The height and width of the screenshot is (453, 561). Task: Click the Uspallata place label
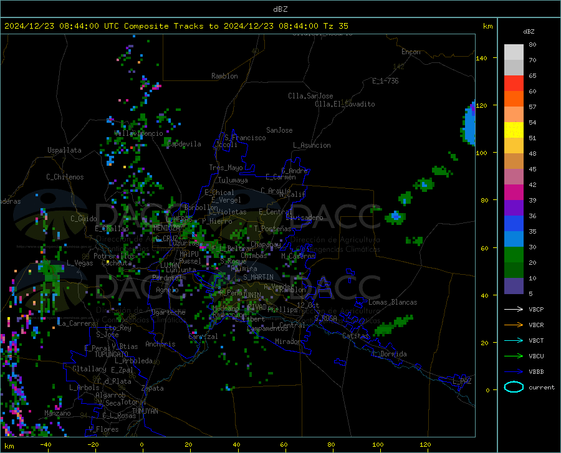(x=64, y=150)
